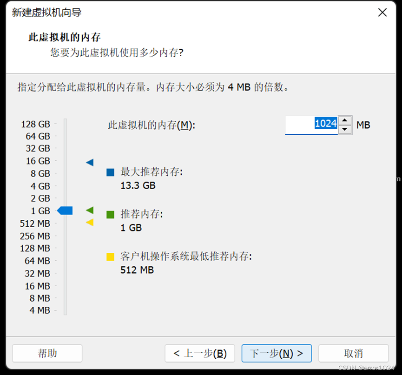
Task: Click the blue legend square for 最大推荐内存
Action: coord(110,172)
